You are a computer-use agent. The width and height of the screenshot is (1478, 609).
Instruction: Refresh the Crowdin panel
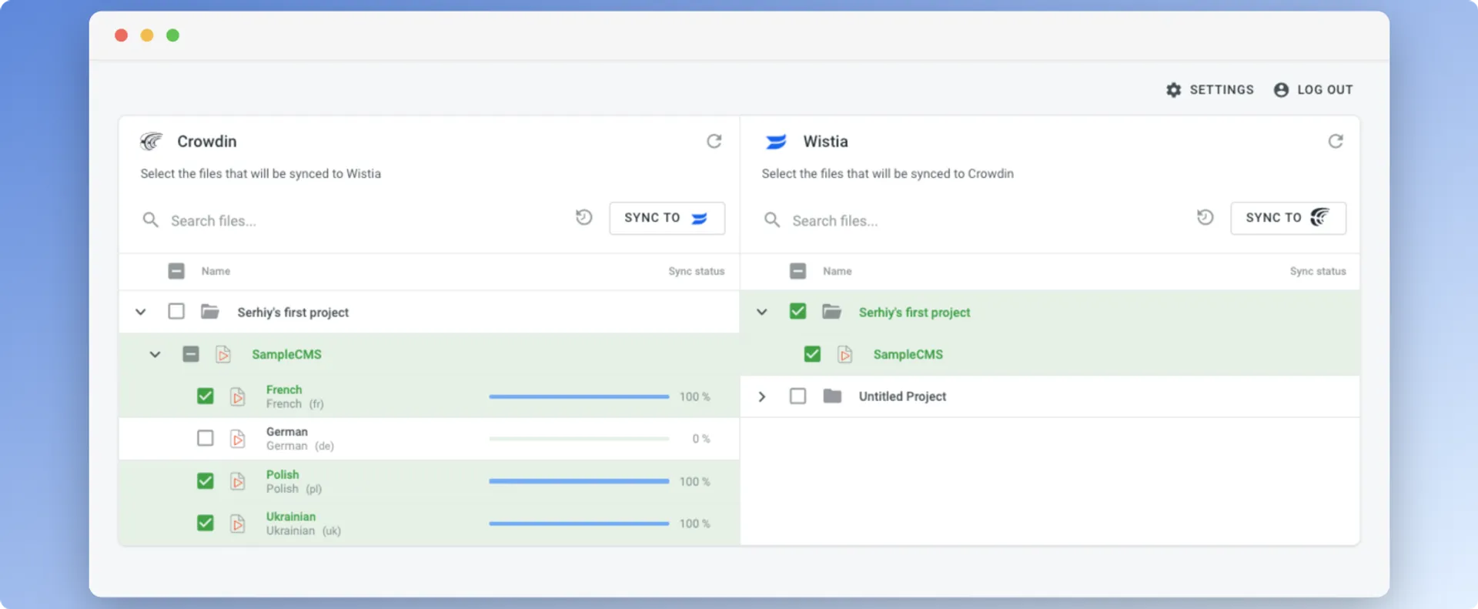(714, 142)
